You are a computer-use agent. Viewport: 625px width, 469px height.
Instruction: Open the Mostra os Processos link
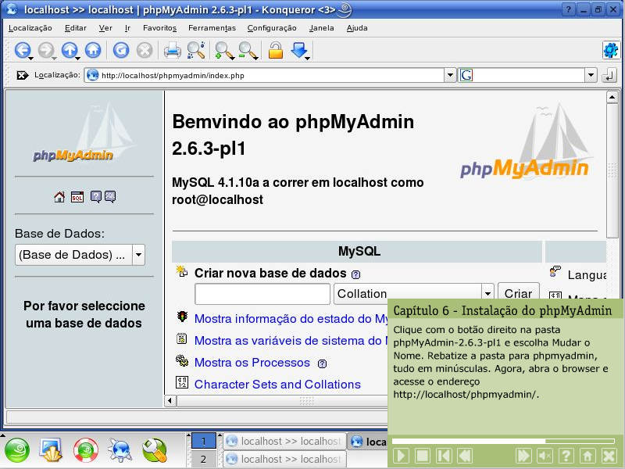[x=252, y=363]
